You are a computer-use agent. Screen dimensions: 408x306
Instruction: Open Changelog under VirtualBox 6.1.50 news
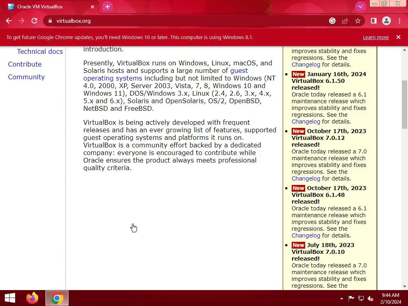tap(306, 122)
